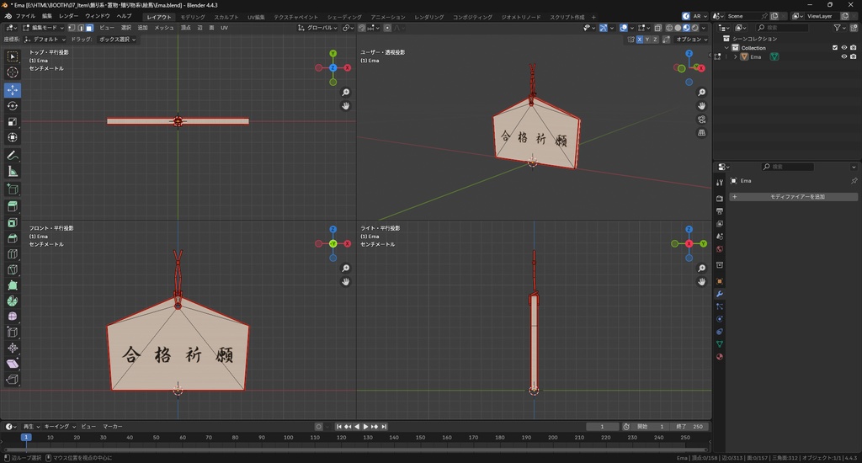Toggle Z axis mesh mirror
Image resolution: width=862 pixels, height=463 pixels.
655,40
